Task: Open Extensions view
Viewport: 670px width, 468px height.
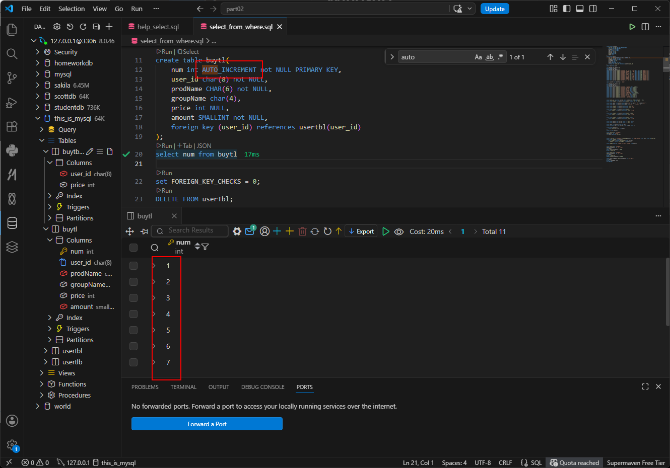Action: pyautogui.click(x=12, y=126)
